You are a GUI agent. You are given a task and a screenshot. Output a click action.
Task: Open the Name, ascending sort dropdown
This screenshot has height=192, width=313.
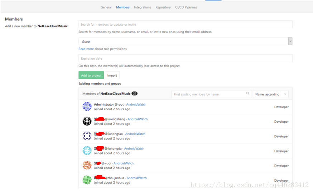click(x=270, y=94)
